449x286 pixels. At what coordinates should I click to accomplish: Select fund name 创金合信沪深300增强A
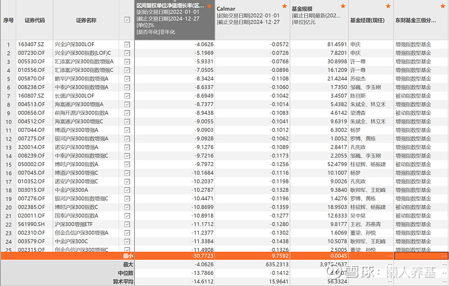tap(81, 233)
